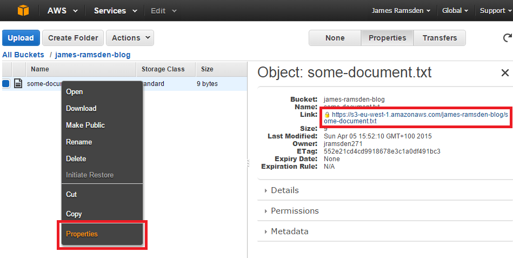Open the James Ramsden account menu
Screen dimensions: 513x258
pyautogui.click(x=401, y=10)
